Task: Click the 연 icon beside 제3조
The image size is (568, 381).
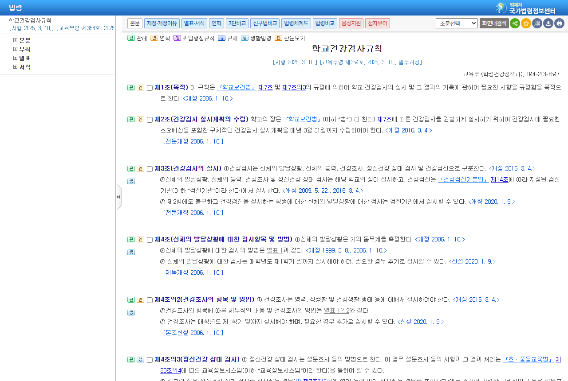Action: [x=140, y=168]
